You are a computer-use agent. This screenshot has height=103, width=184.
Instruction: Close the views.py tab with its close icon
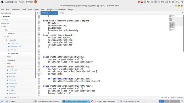coord(55,13)
